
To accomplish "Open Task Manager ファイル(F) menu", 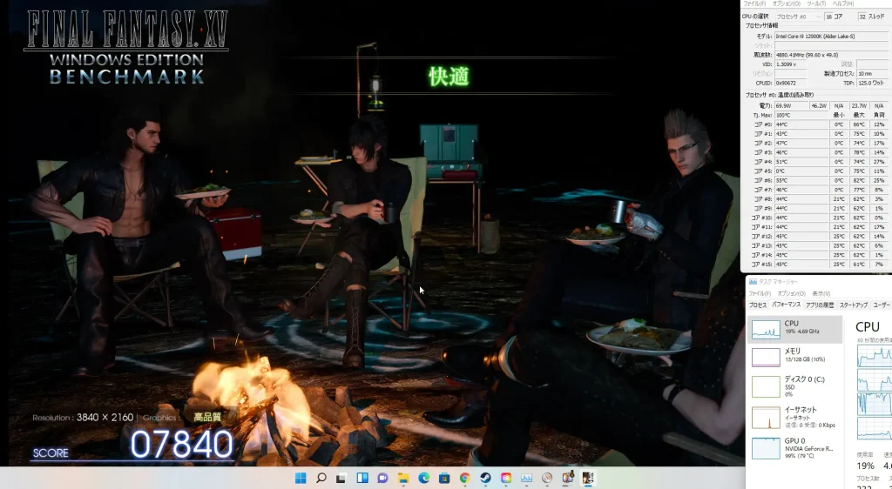I will [760, 293].
